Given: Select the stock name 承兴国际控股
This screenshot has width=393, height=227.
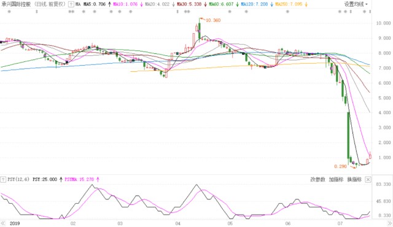Looking at the screenshot, I should pos(16,4).
